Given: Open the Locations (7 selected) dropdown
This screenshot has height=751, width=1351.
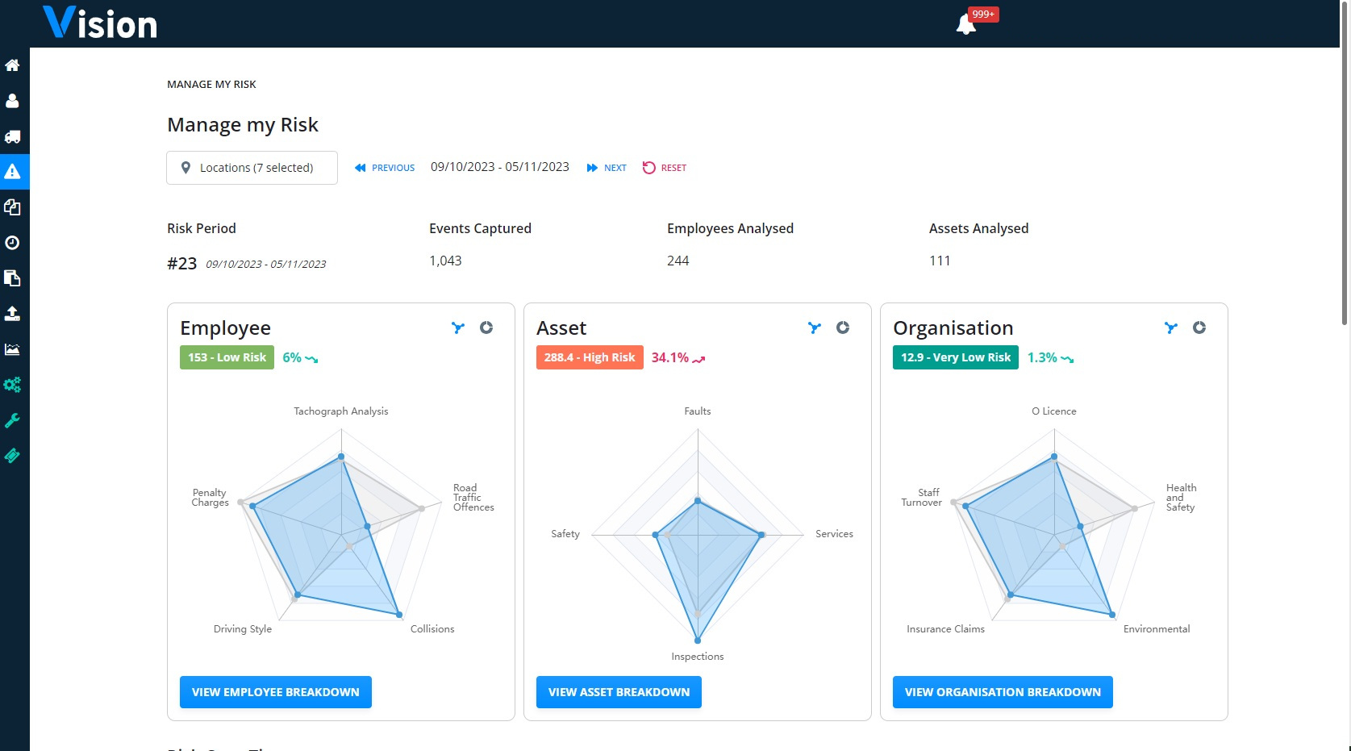Looking at the screenshot, I should [x=252, y=168].
